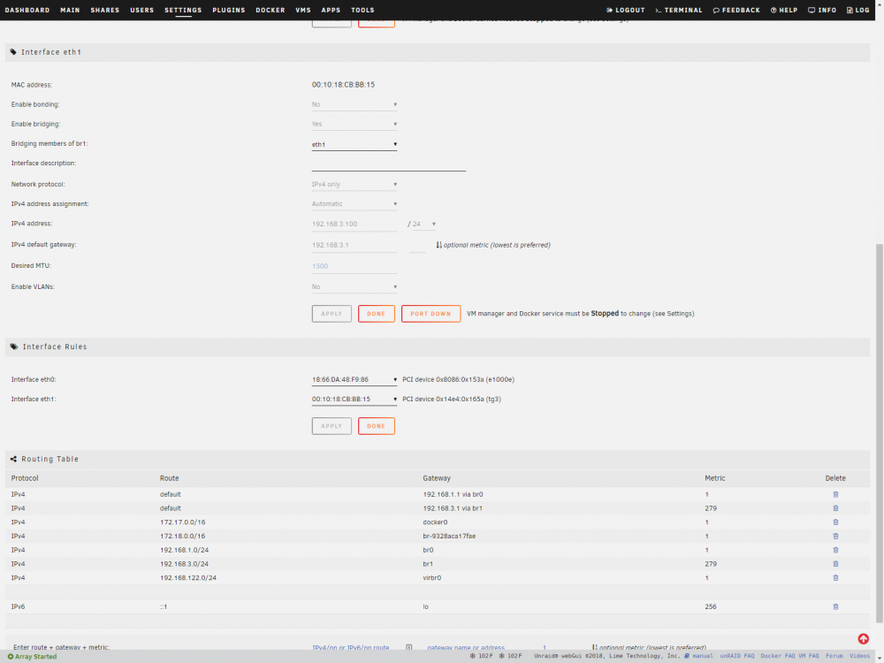Viewport: 884px width, 663px height.
Task: Open the Docker FAQ link
Action: point(777,656)
